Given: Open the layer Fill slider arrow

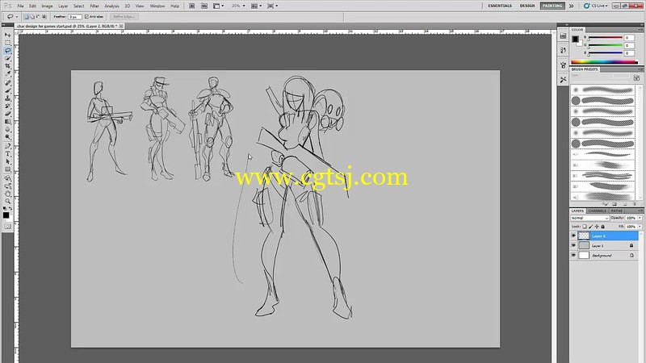Looking at the screenshot, I should tap(640, 227).
